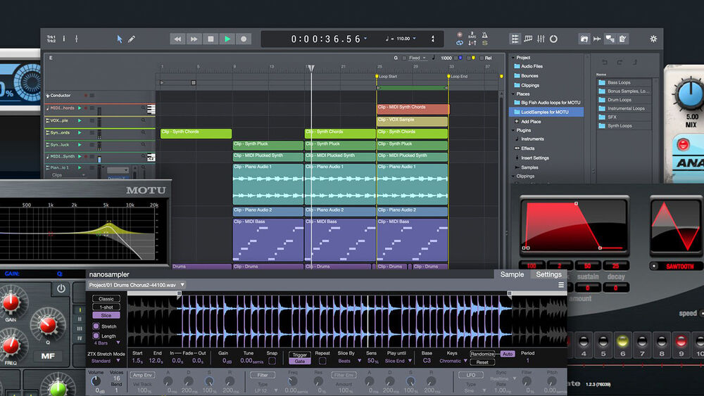Open the sample file path dropdown
This screenshot has height=396, width=704.
click(x=182, y=286)
